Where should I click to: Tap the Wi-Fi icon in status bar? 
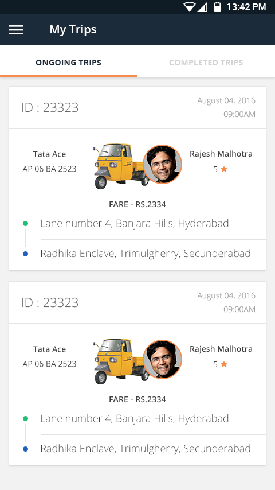coord(189,7)
